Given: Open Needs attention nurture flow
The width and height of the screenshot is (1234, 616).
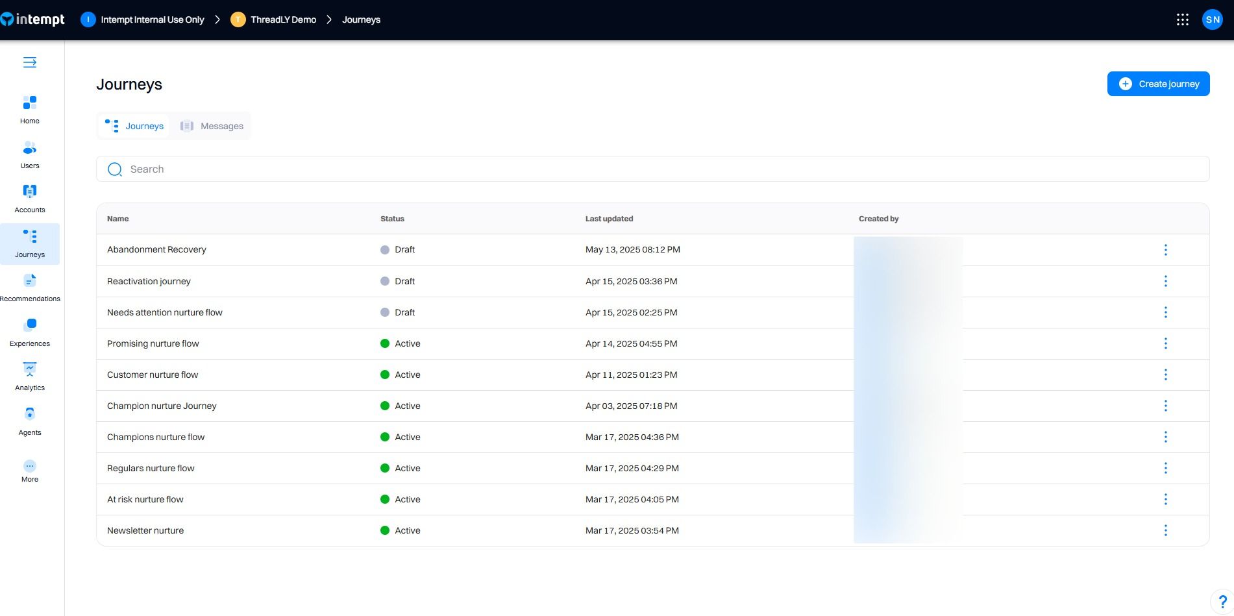Looking at the screenshot, I should (x=164, y=312).
